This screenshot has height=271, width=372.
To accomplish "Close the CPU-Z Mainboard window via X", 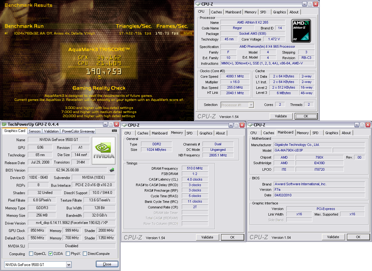I will 368,125.
